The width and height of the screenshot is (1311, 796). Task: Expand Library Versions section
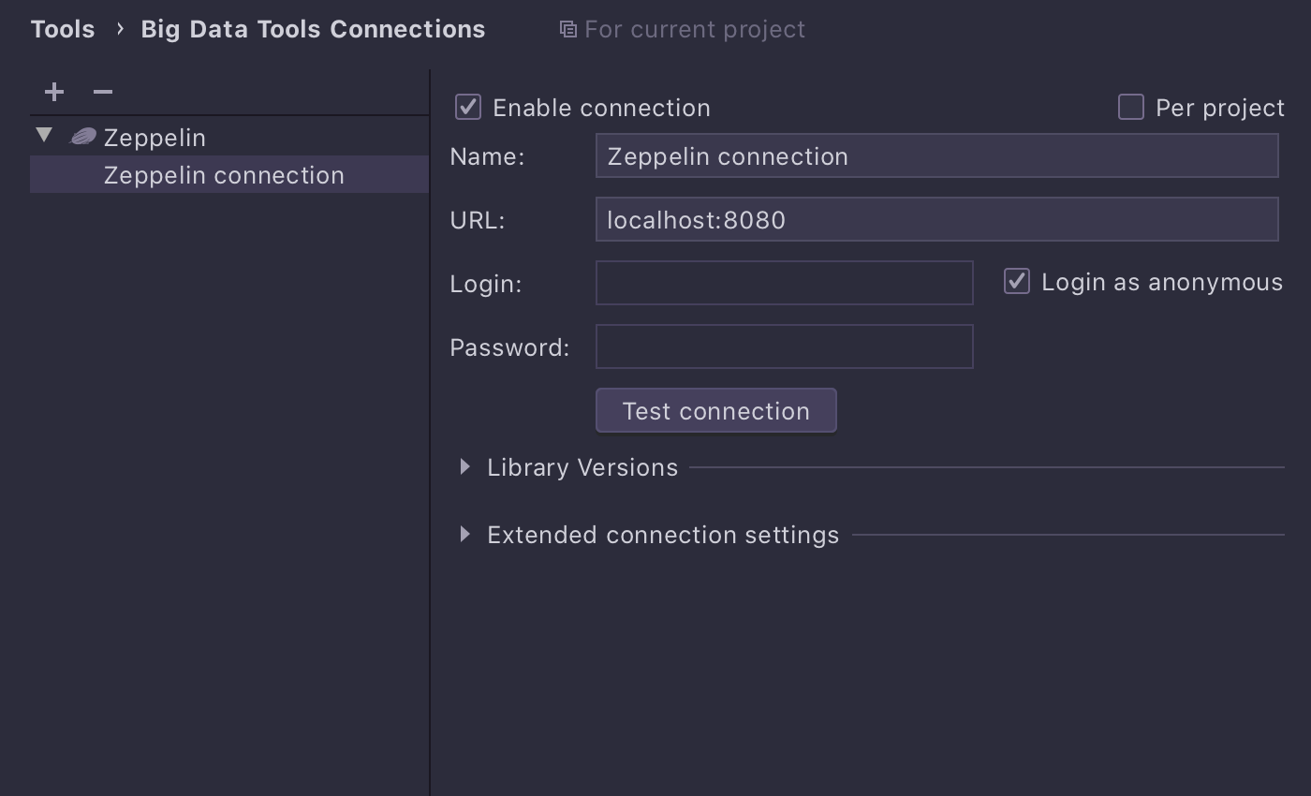(465, 466)
